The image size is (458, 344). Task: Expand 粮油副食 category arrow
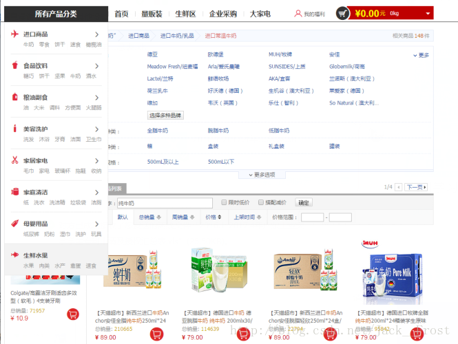coord(96,98)
